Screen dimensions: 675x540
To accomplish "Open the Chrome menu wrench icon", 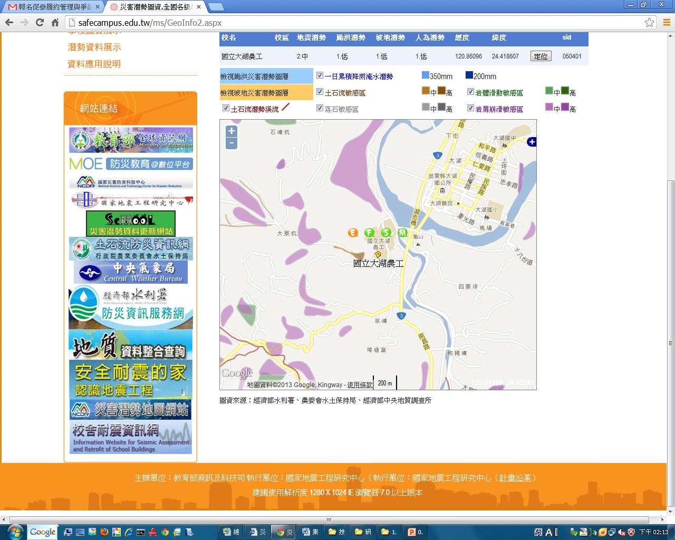I will click(x=666, y=23).
